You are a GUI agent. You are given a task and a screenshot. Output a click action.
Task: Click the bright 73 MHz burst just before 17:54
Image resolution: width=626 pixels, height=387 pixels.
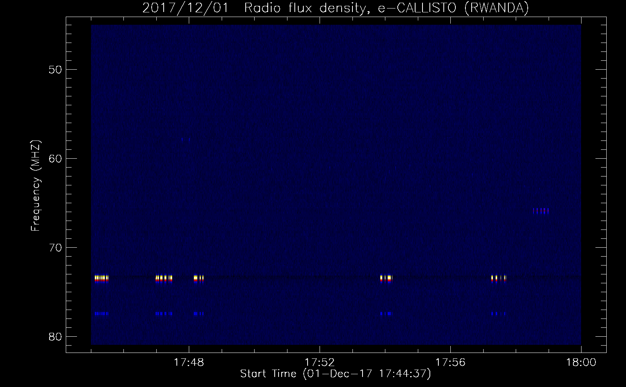tap(386, 279)
